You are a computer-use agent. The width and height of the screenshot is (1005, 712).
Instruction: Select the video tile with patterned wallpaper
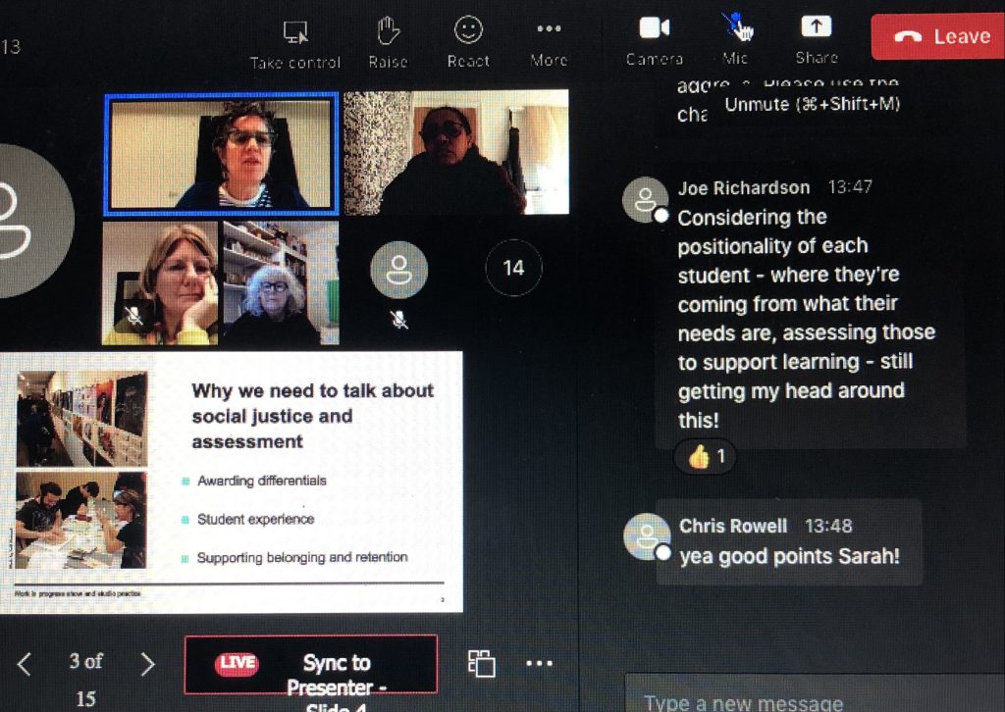tap(455, 152)
